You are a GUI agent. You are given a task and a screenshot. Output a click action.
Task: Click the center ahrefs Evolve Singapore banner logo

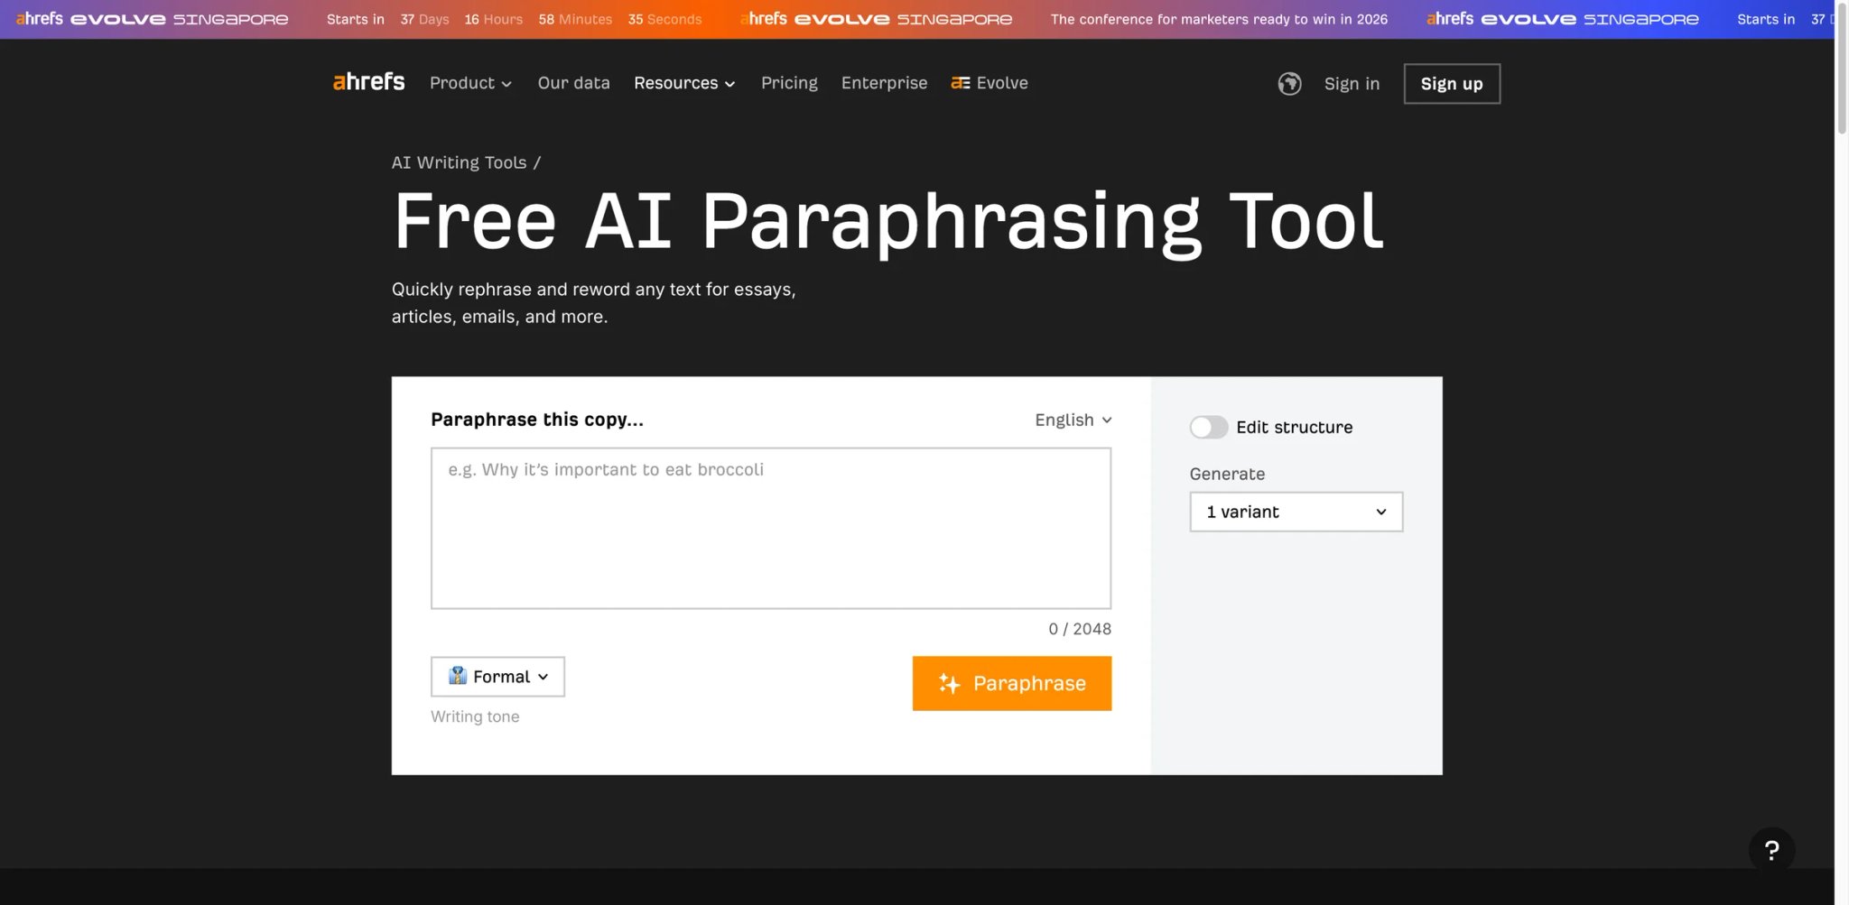[x=876, y=19]
